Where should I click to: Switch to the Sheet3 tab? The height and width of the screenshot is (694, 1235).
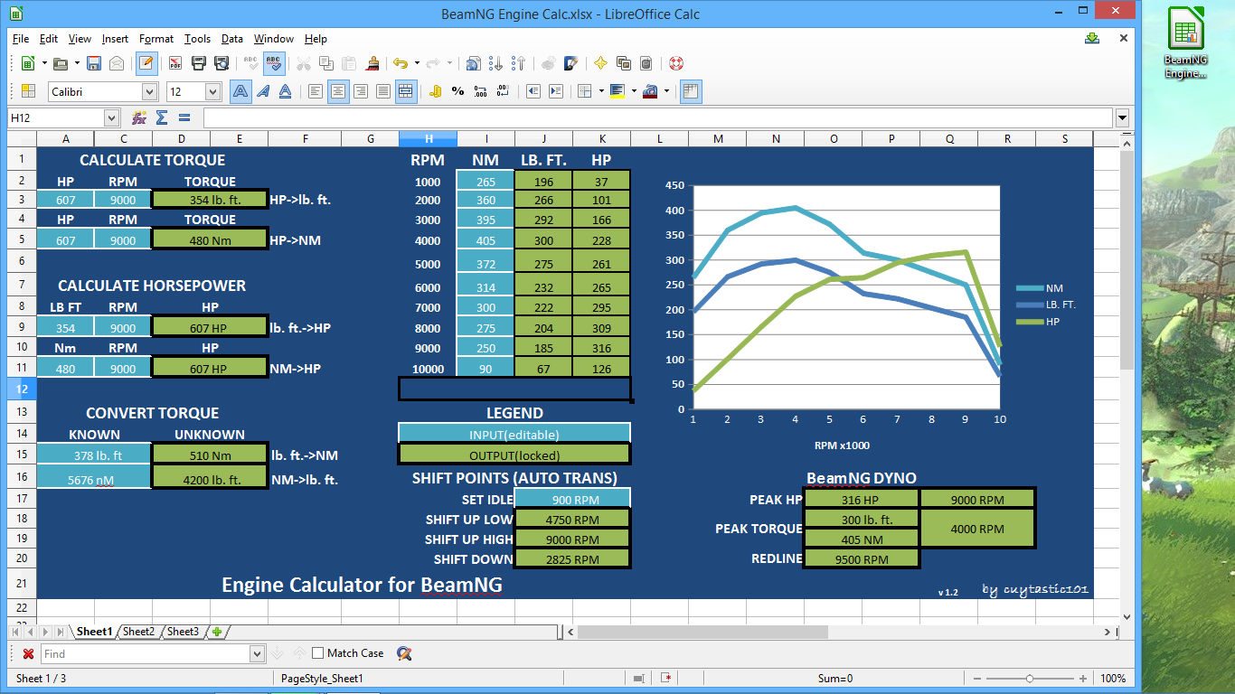click(184, 632)
